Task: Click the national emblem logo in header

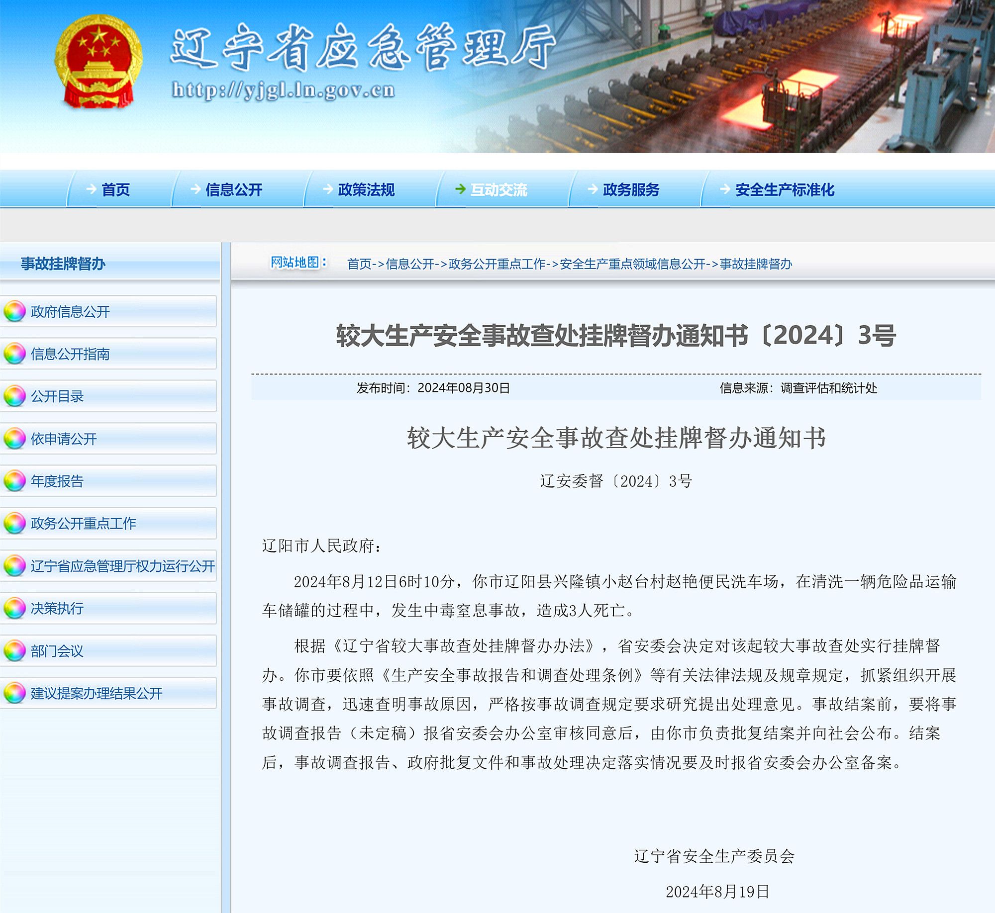Action: [99, 61]
